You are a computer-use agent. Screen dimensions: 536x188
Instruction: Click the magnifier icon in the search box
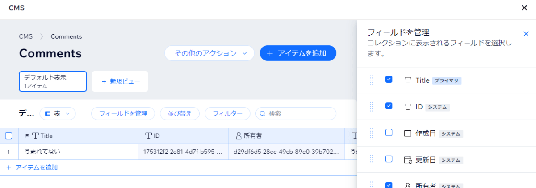click(x=263, y=113)
